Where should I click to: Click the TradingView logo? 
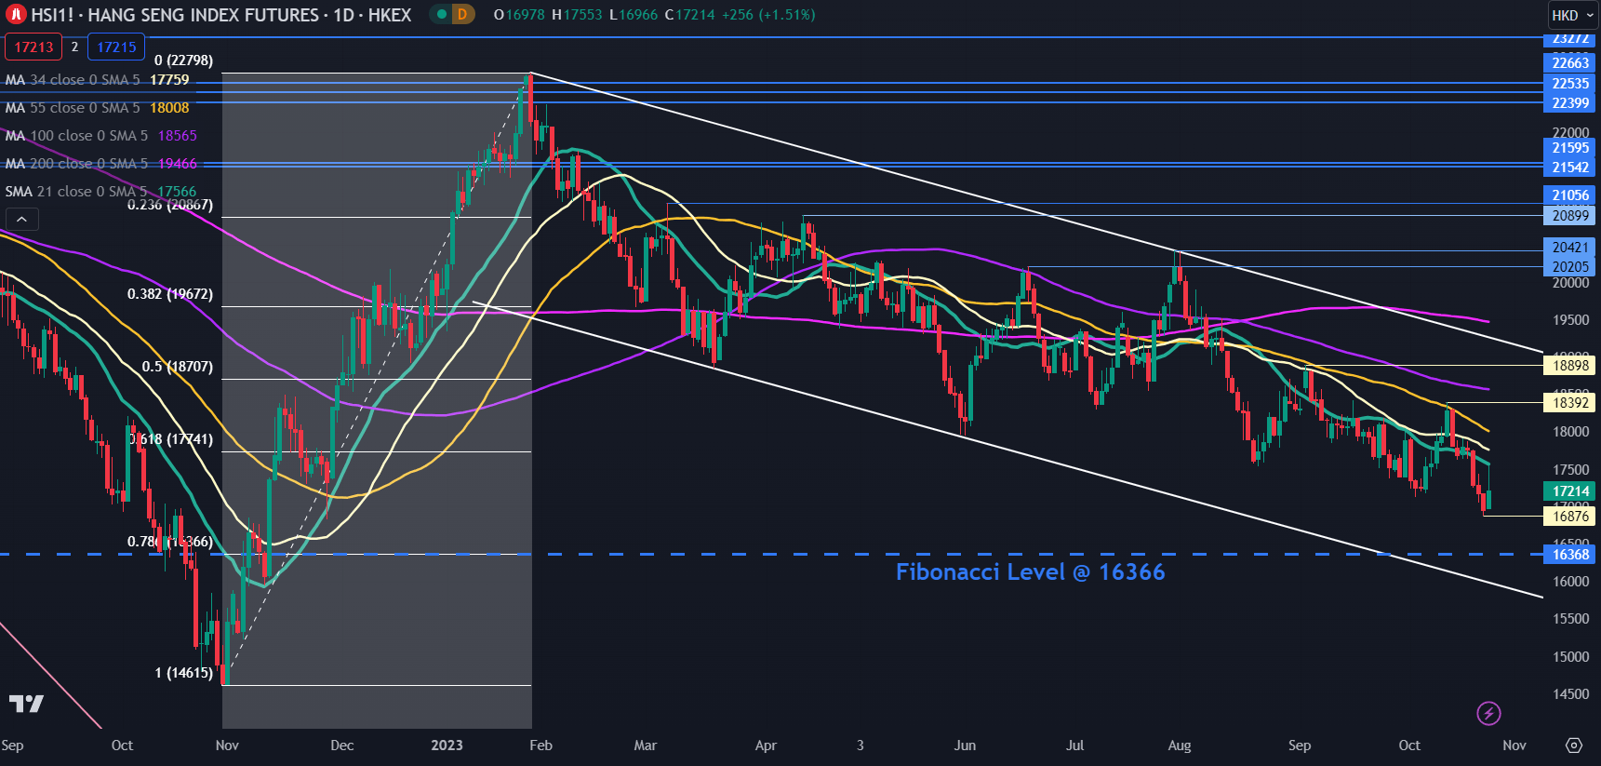pyautogui.click(x=26, y=704)
